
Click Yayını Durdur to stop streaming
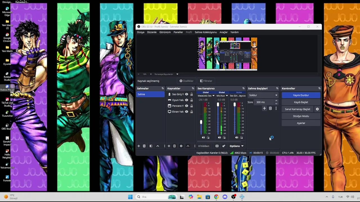point(301,95)
